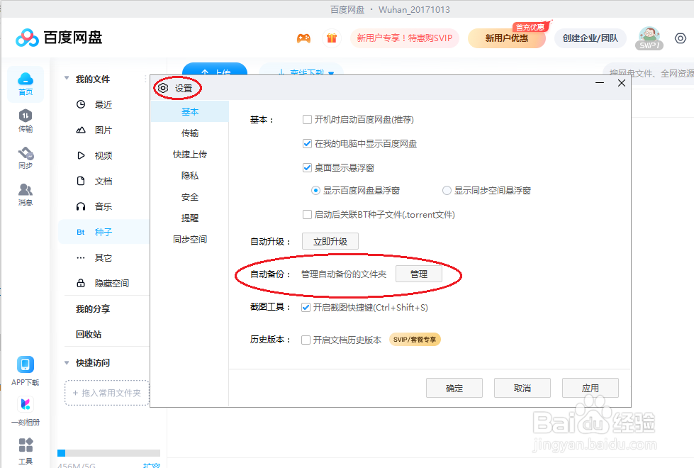Screen dimensions: 694x468
Task: Toggle 开启文档历史版本 checkbox
Action: 306,340
